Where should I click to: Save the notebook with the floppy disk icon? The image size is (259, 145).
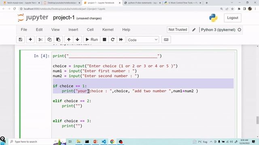tap(21, 39)
